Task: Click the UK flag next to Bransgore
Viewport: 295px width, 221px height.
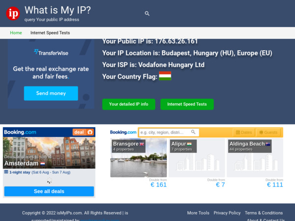Action: click(142, 144)
